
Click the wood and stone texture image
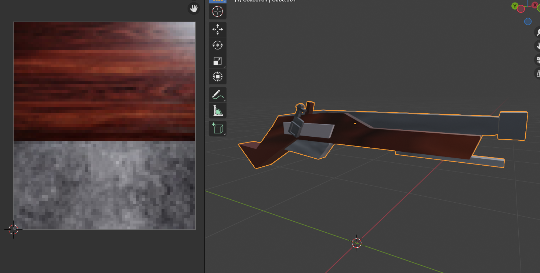tap(105, 126)
